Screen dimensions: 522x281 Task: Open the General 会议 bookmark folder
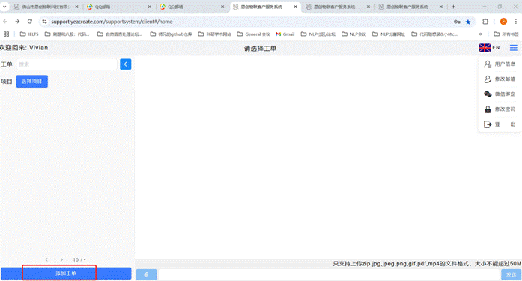[x=254, y=34]
